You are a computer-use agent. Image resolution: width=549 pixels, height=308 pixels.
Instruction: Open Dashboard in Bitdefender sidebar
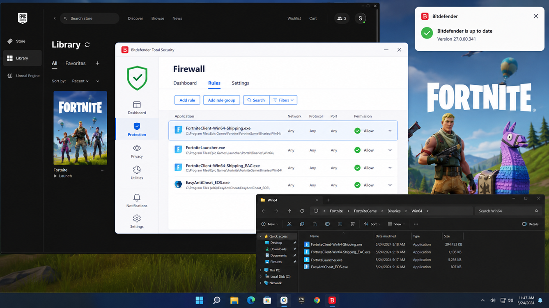point(137,108)
